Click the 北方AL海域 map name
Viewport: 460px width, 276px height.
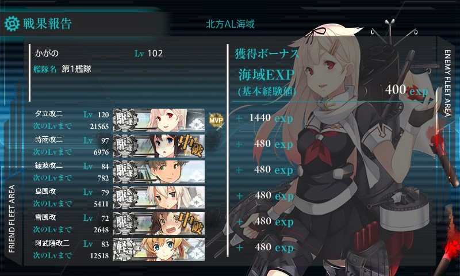click(231, 24)
